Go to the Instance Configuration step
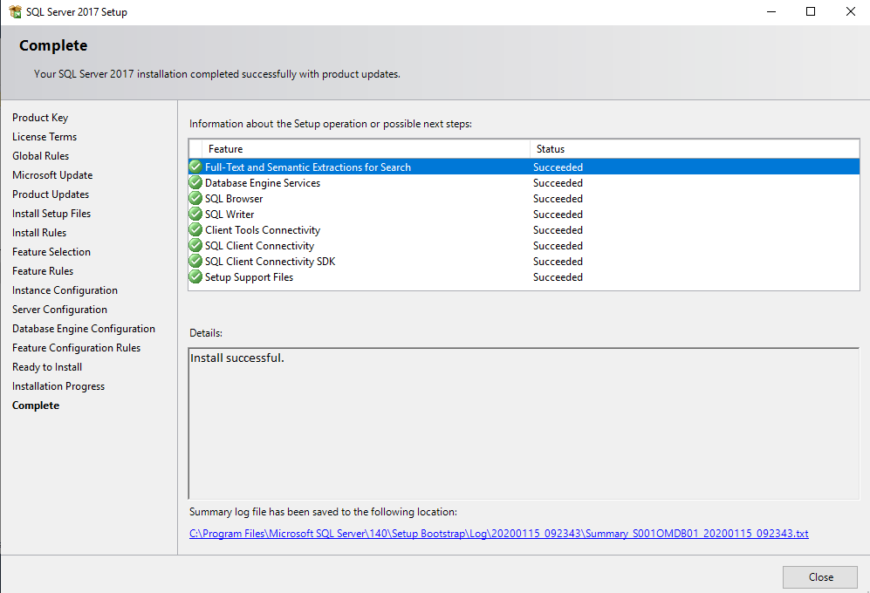 [x=65, y=290]
